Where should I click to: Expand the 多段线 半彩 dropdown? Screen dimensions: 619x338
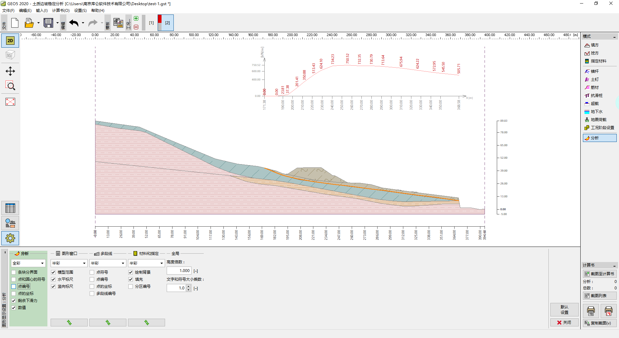click(107, 263)
